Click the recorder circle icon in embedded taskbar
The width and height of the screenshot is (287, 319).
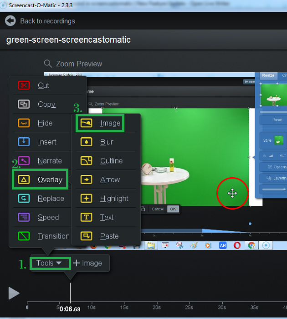(266, 245)
